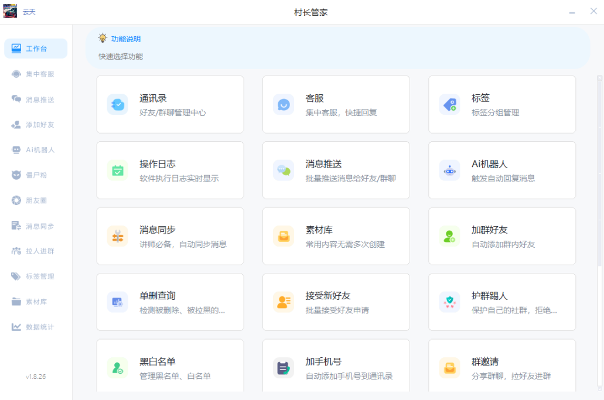Select 朋友圈 in the left sidebar
The height and width of the screenshot is (400, 604).
pyautogui.click(x=36, y=200)
